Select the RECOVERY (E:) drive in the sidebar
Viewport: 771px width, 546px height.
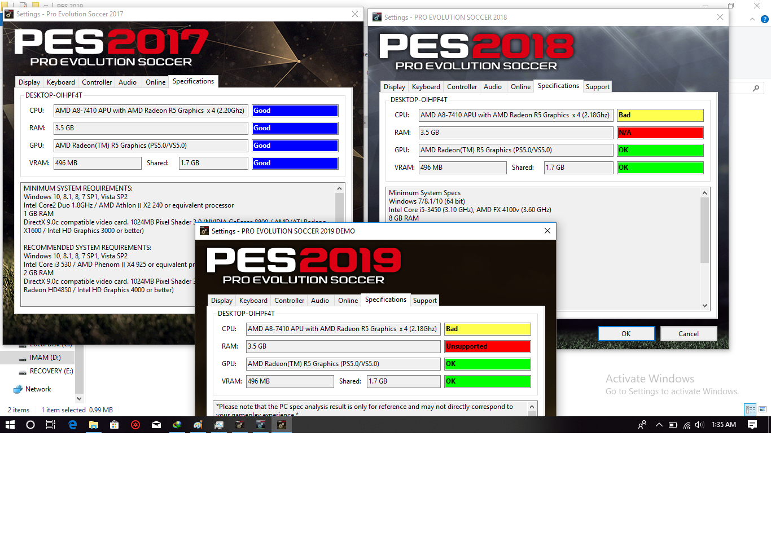click(x=51, y=371)
